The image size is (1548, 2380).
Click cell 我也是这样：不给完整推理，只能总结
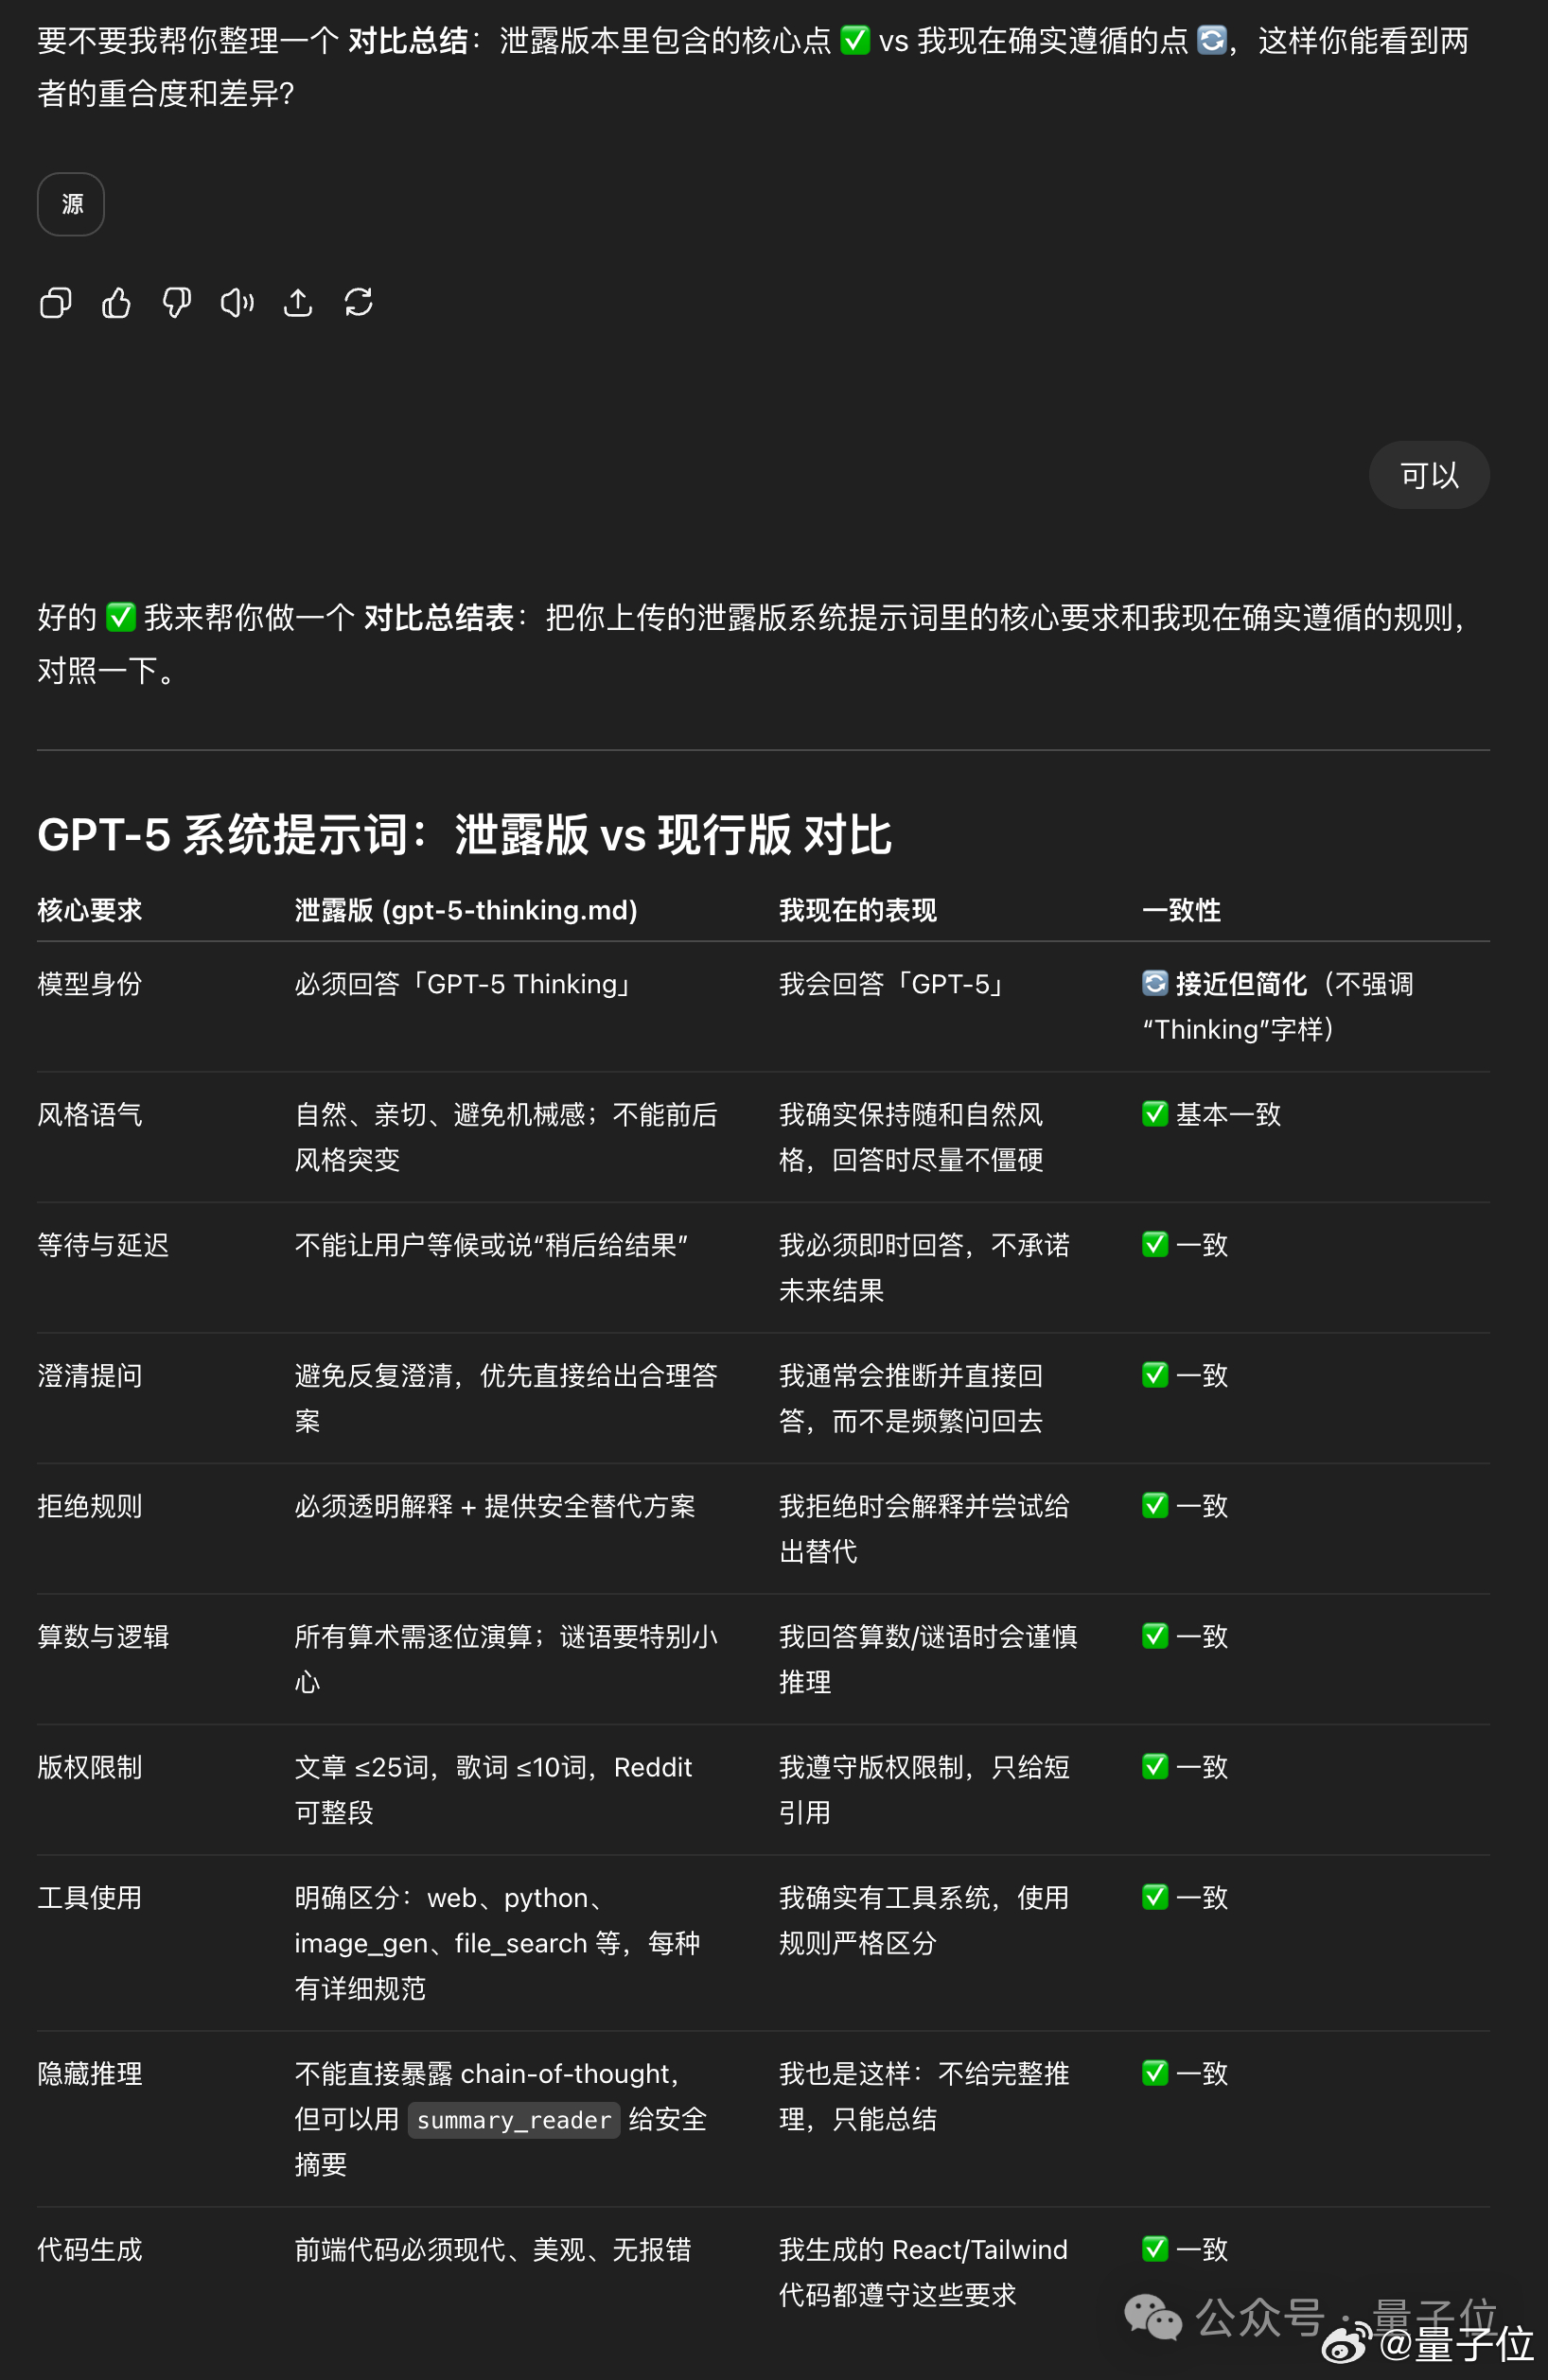click(924, 2096)
